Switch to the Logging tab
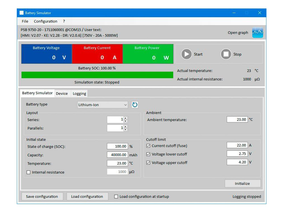This screenshot has width=285, height=214. point(79,93)
